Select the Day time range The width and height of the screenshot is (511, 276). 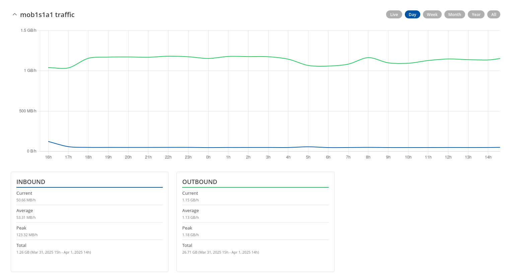(412, 14)
